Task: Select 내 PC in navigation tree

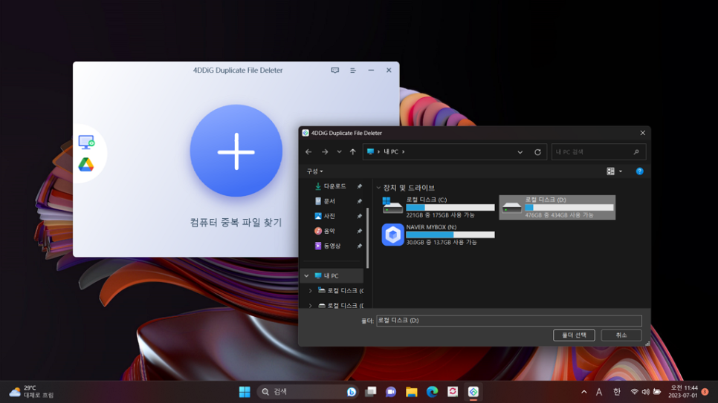Action: pyautogui.click(x=331, y=276)
